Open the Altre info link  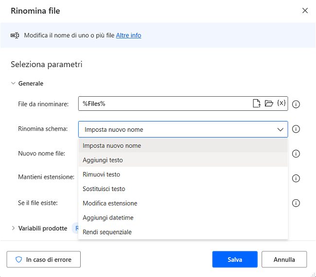pyautogui.click(x=128, y=35)
